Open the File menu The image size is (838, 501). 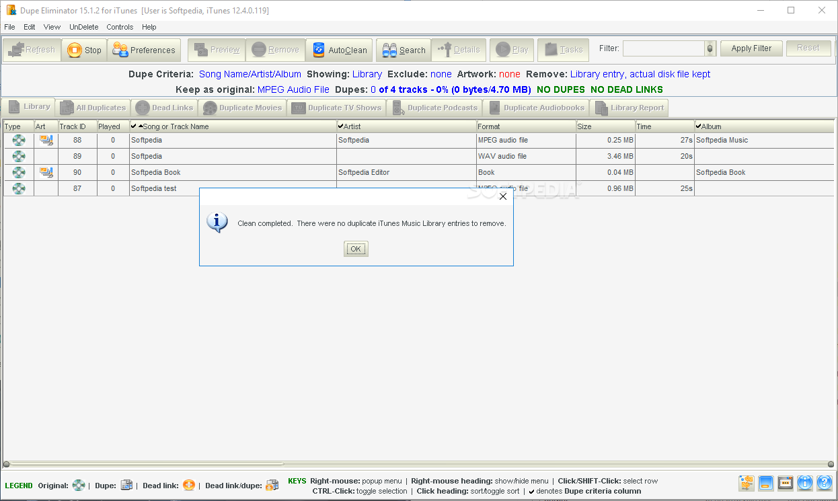pos(9,27)
